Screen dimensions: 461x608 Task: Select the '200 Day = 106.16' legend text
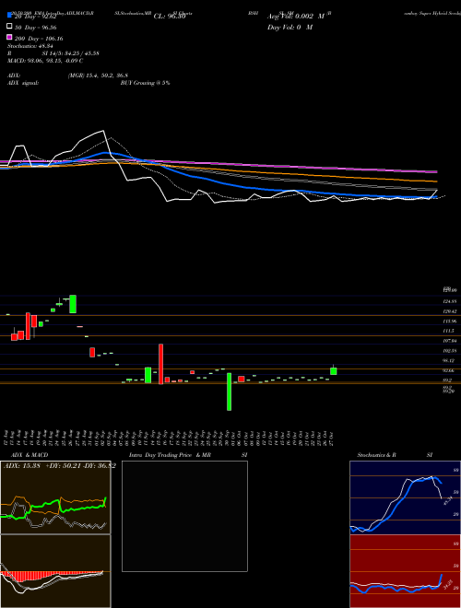click(x=39, y=39)
